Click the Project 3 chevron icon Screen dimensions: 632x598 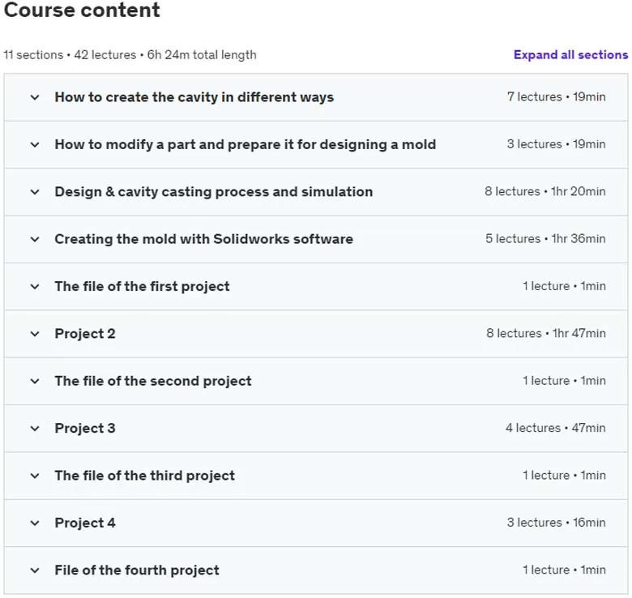click(x=35, y=429)
